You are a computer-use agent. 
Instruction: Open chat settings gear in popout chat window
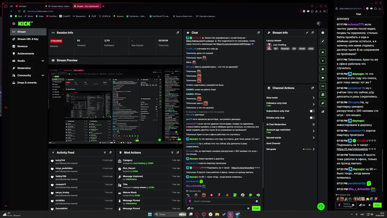369,205
